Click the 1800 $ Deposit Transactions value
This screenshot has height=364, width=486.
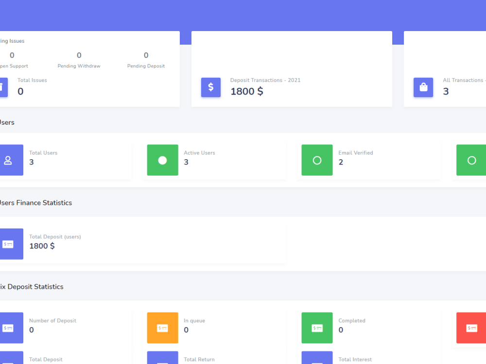[x=247, y=91]
